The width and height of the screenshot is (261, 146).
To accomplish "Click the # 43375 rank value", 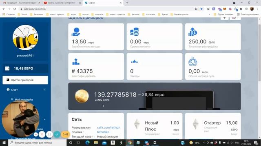I will (x=82, y=71).
